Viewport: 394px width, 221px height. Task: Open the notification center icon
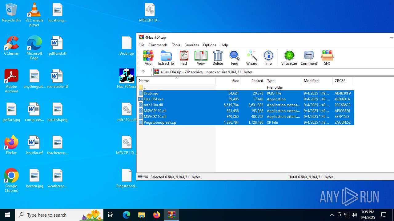pos(384,215)
